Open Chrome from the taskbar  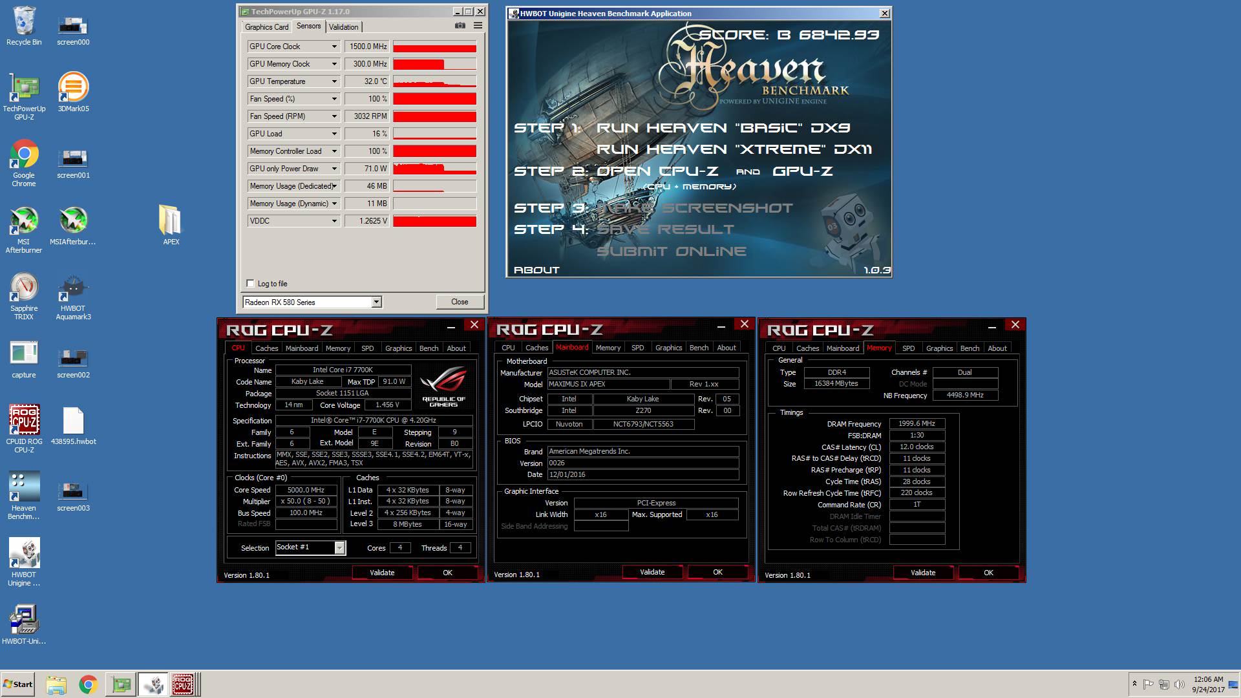click(x=89, y=684)
